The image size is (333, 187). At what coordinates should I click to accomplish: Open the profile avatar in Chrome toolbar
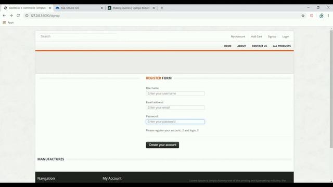[322, 16]
